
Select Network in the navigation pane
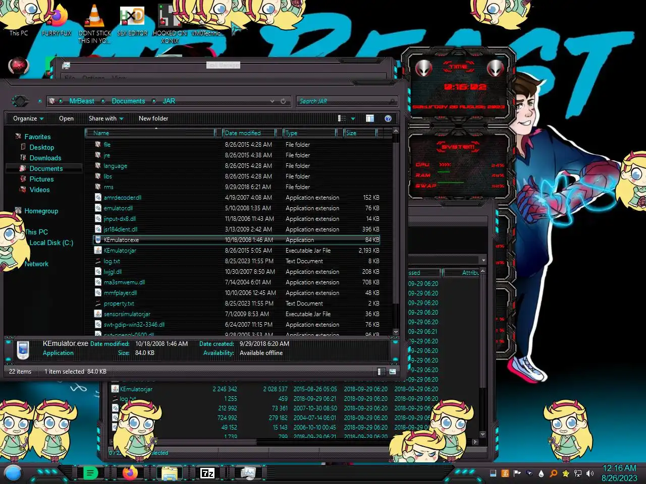pos(36,264)
